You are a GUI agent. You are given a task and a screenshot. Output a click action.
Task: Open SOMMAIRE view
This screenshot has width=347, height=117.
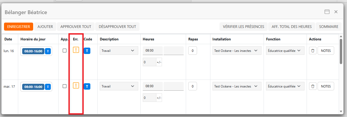tap(329, 27)
